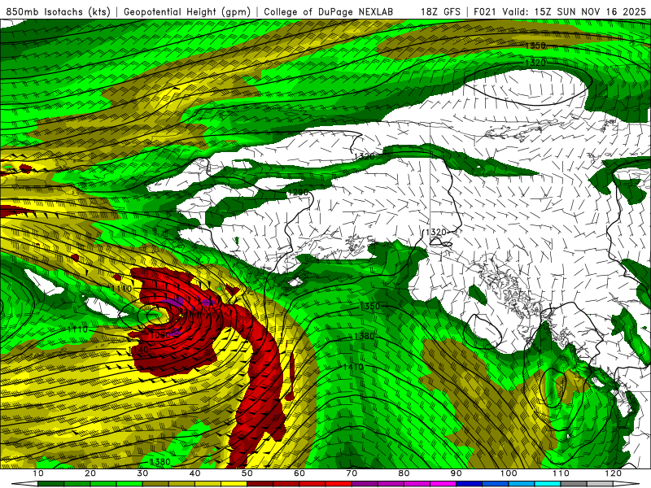Click the bright lime green swatch ending at 30
The image size is (651, 488).
(129, 484)
